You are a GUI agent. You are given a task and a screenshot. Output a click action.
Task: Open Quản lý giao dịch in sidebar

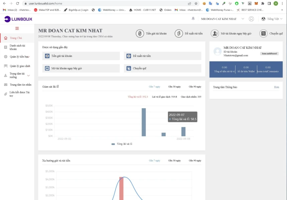coord(20,66)
